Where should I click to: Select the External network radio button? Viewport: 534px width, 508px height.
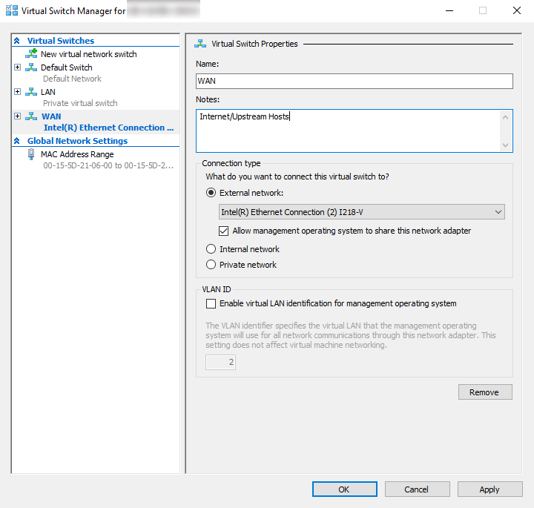point(211,193)
